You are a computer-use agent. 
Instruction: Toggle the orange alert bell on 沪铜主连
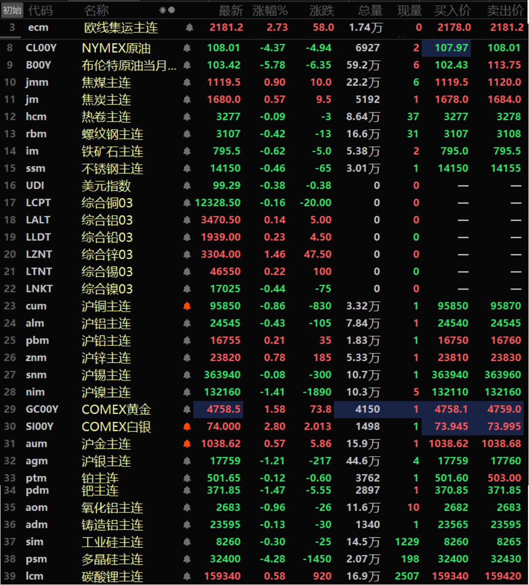tap(187, 306)
